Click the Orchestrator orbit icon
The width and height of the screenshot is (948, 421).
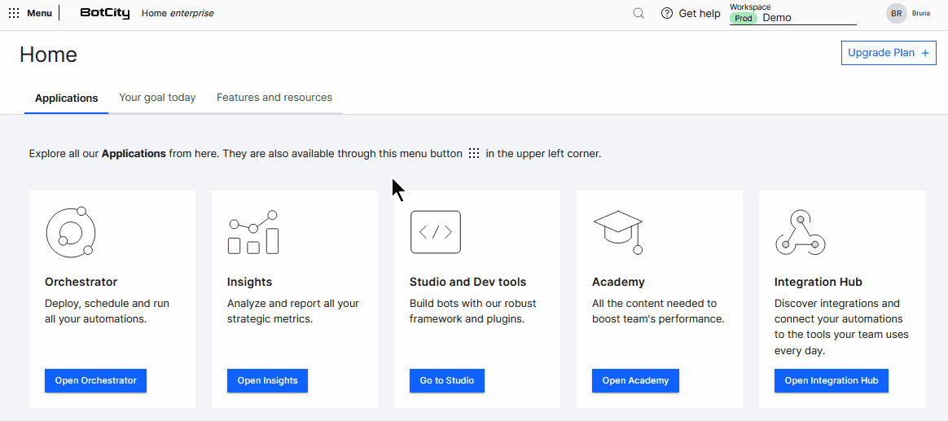[x=71, y=232]
